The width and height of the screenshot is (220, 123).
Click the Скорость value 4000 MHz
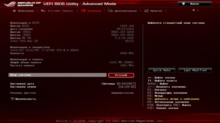tap(127, 53)
